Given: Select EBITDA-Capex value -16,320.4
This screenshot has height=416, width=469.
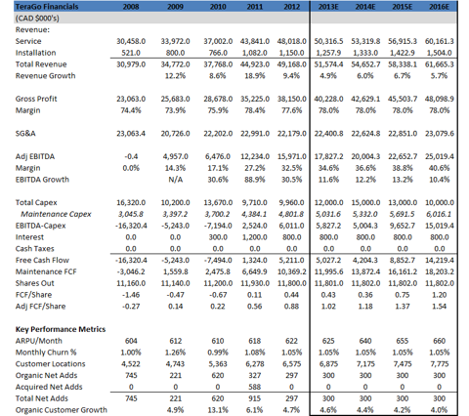Looking at the screenshot, I should 131,226.
